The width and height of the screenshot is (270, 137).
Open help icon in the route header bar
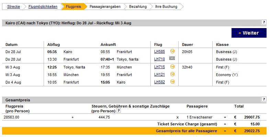point(264,22)
